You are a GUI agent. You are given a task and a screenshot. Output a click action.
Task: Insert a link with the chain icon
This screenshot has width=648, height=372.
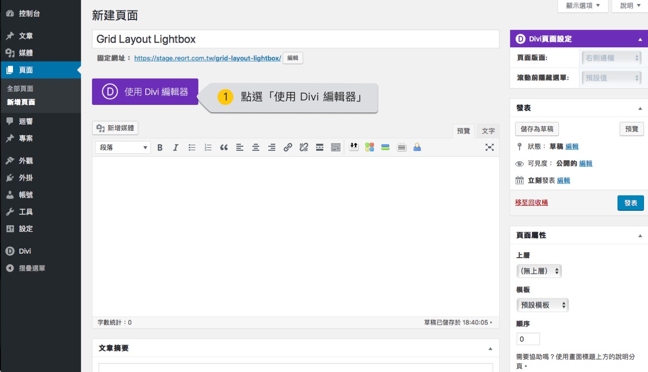tap(288, 147)
